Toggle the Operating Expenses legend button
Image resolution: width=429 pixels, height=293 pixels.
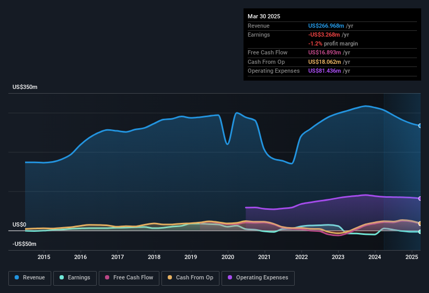coord(258,278)
